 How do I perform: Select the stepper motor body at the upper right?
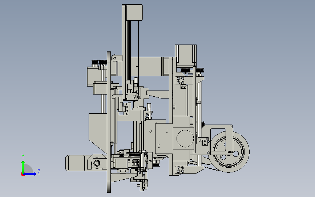(186, 56)
